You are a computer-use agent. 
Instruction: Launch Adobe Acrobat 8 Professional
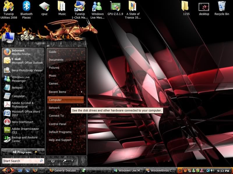[23, 105]
